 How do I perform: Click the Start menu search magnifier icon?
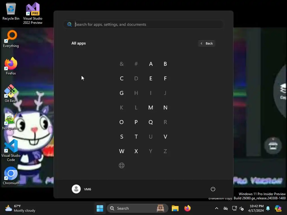click(70, 24)
